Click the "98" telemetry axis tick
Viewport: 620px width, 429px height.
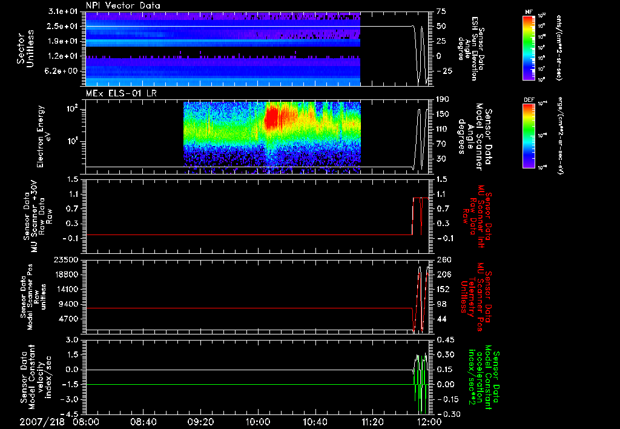tap(441, 304)
